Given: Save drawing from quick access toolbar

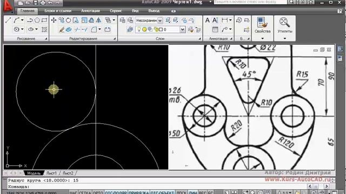Looking at the screenshot, I should pos(35,3).
